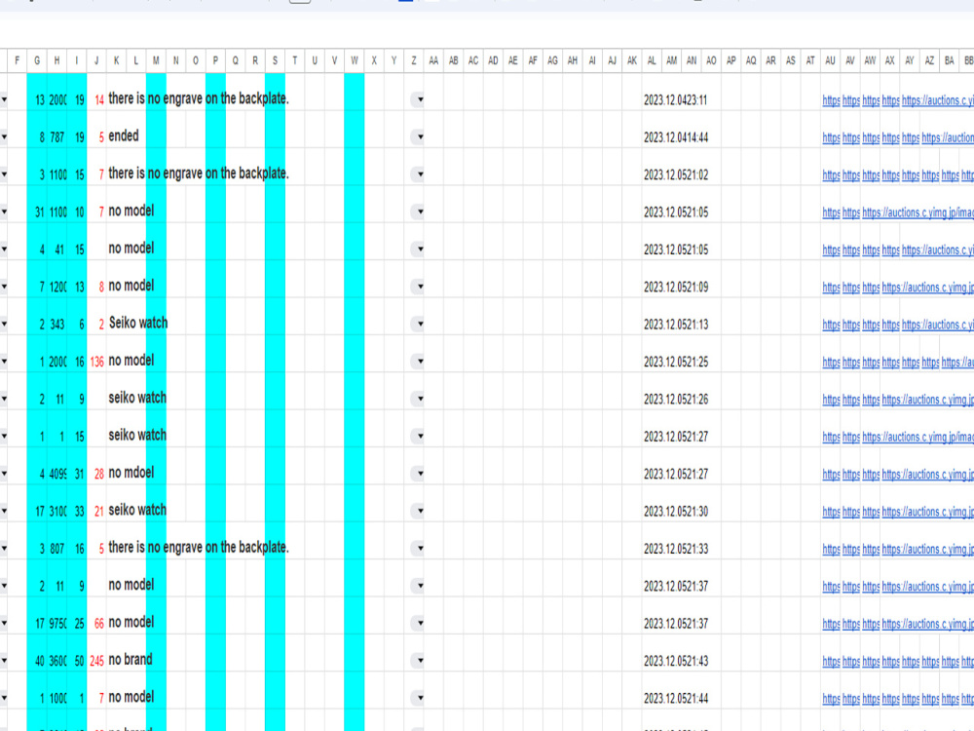The height and width of the screenshot is (731, 974).
Task: Open column AU https link in the 'ended' row
Action: click(831, 137)
